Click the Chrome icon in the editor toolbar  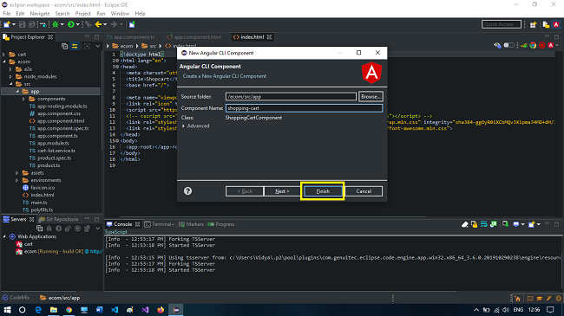(533, 45)
